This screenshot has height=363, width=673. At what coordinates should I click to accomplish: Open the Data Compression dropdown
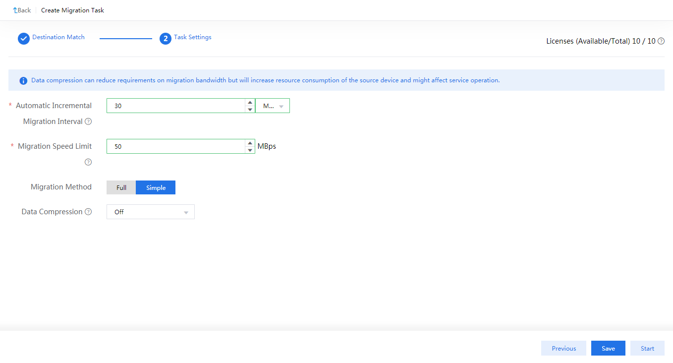point(151,212)
